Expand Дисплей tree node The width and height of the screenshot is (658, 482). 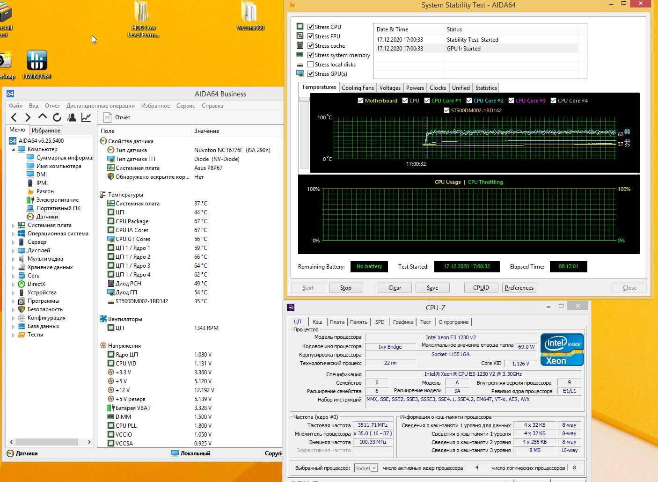13,250
